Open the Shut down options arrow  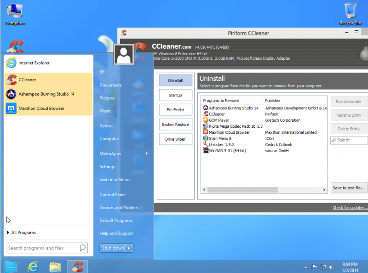click(129, 248)
